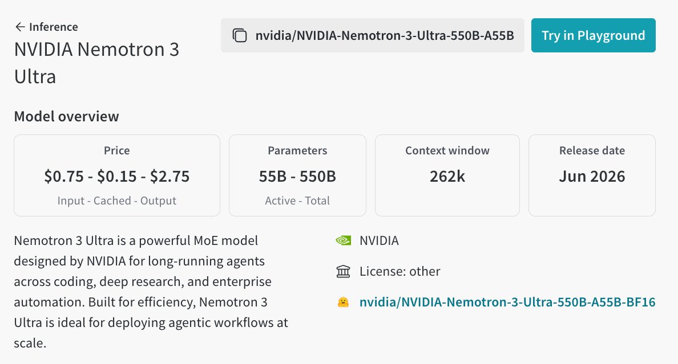Click the back arrow next to Inference

click(x=20, y=27)
